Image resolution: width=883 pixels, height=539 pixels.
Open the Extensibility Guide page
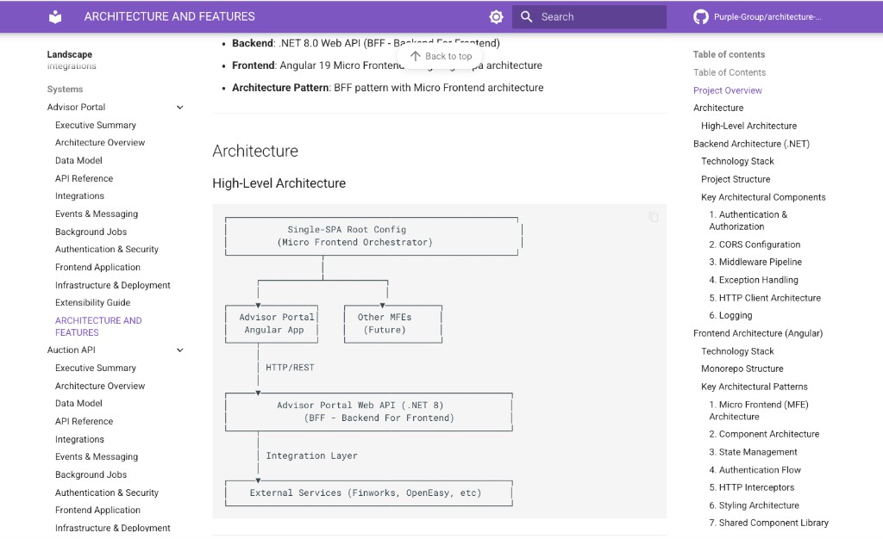coord(92,302)
